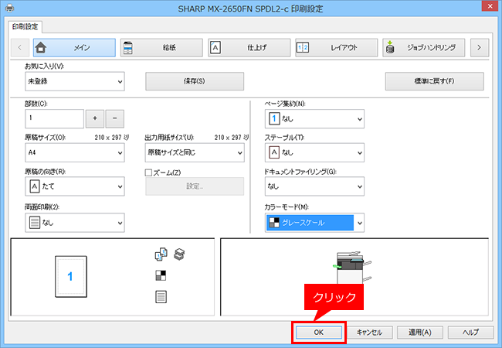Click the 保存(S) button

click(195, 81)
